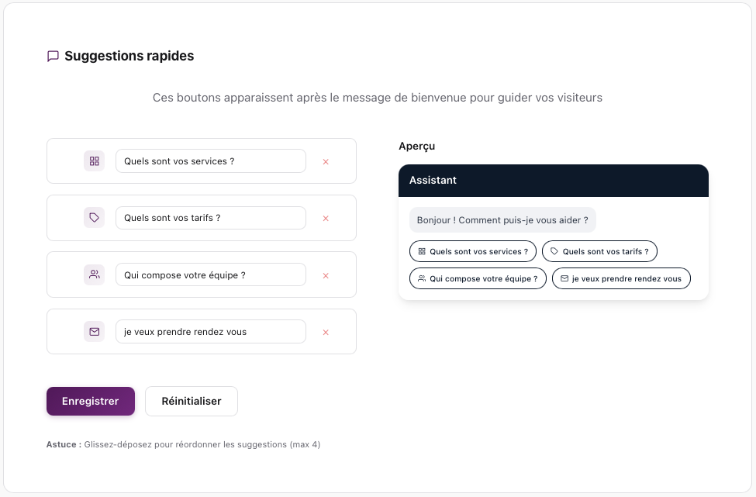Delete the 'je veux prendre rendez vous' suggestion
Image resolution: width=756 pixels, height=497 pixels.
[x=326, y=331]
